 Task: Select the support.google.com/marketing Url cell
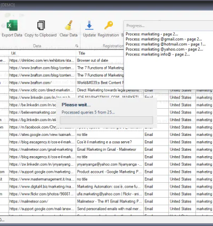point(42,172)
